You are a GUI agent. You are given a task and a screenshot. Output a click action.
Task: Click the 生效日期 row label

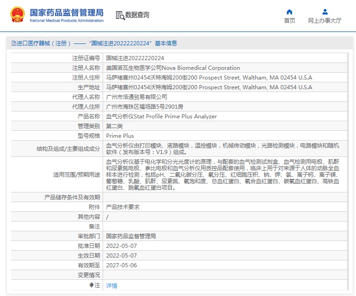(89, 256)
